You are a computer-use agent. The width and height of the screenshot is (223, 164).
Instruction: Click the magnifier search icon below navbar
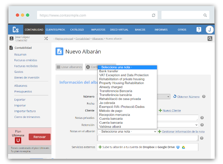coord(210,39)
